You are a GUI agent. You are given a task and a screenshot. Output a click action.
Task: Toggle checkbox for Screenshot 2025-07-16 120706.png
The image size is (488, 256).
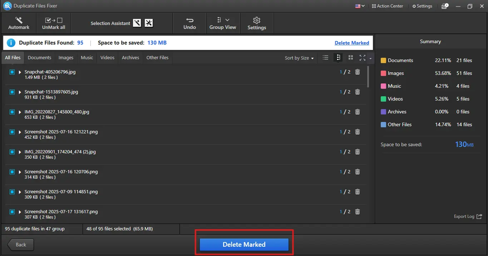(x=12, y=172)
